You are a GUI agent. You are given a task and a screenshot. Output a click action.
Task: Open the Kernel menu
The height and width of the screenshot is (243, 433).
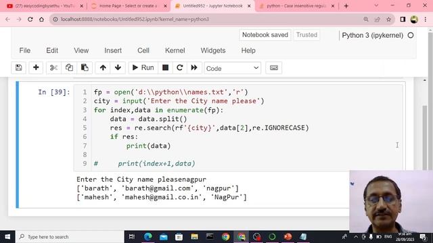[x=175, y=51]
